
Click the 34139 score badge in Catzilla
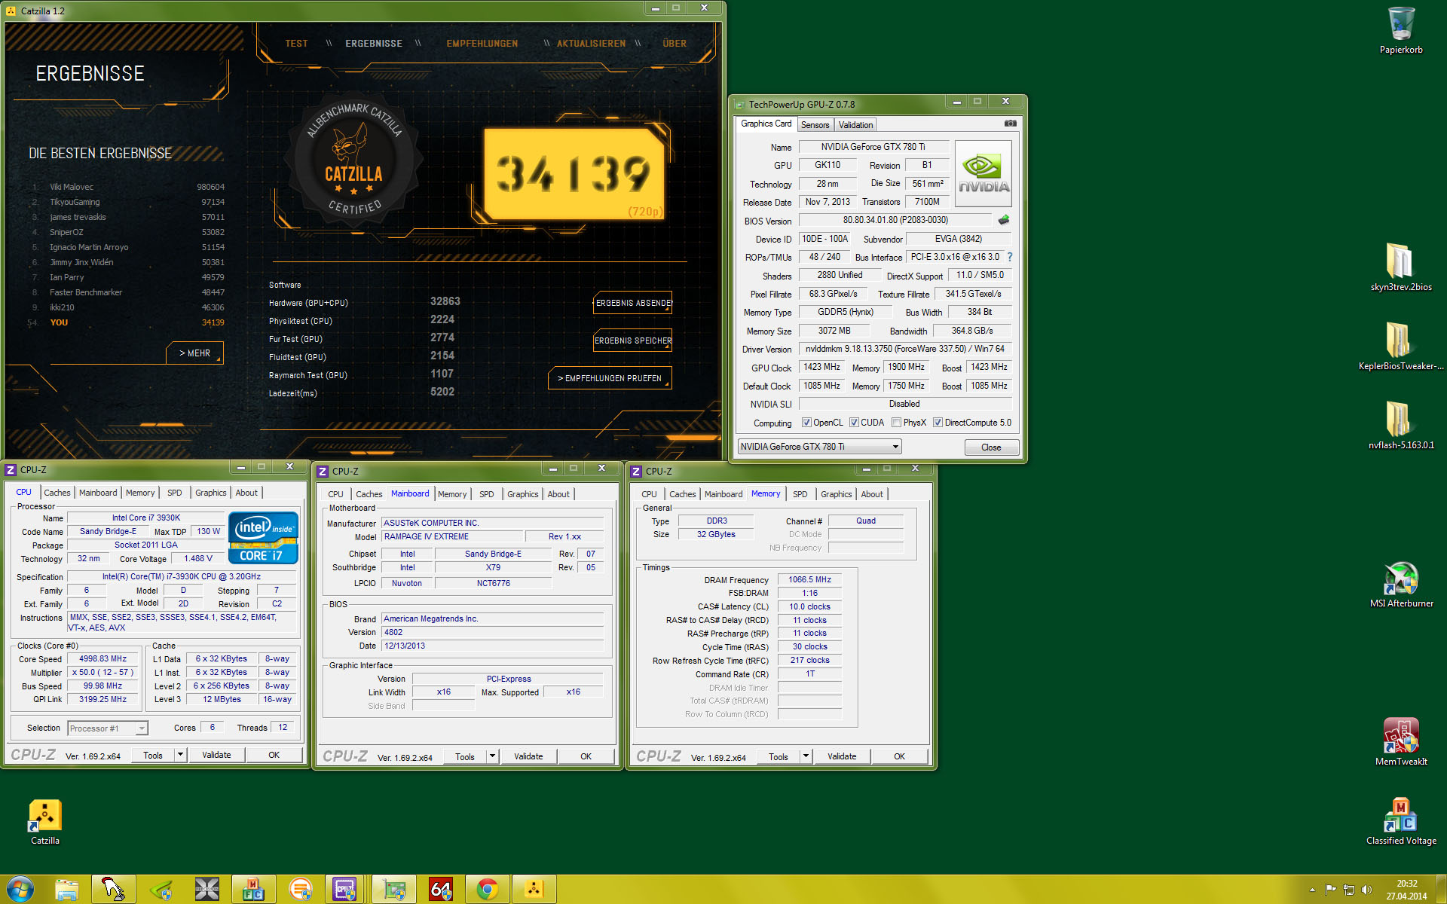(x=574, y=174)
